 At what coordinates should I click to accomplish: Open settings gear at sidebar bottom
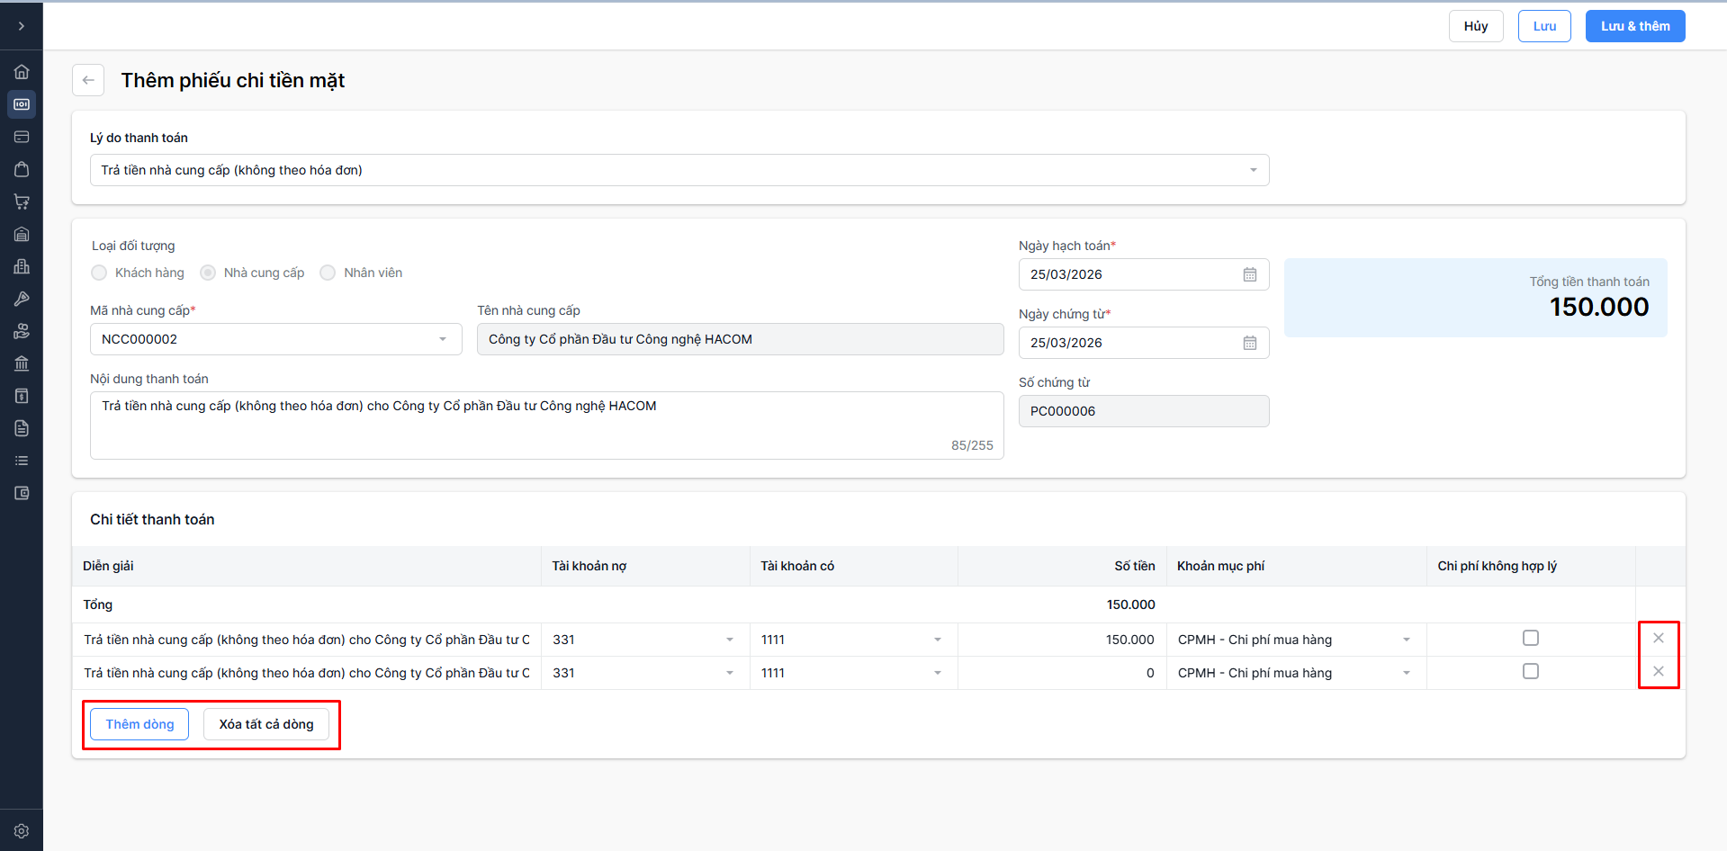point(22,831)
